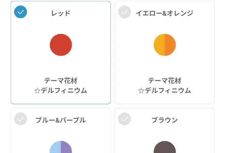Viewport: 230px width, 153px height.
Task: Click ☆デルフィニウム text in the イエロー&オレンジ card
Action: click(x=164, y=90)
